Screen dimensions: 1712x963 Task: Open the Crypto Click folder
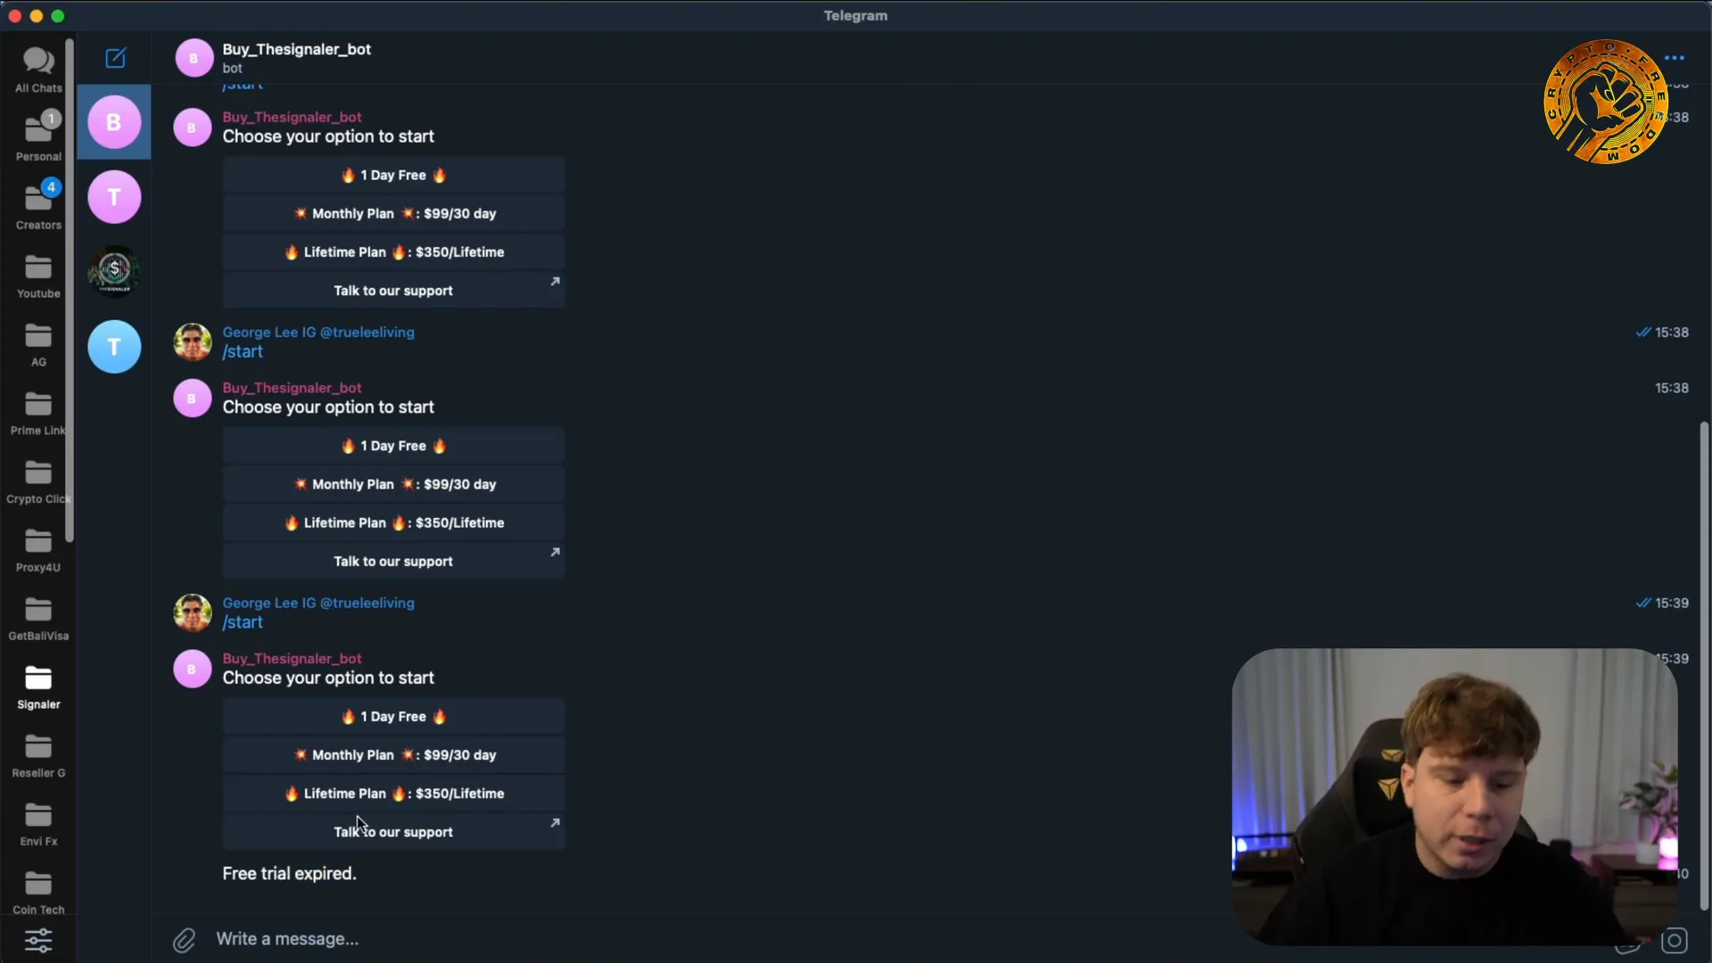pos(38,481)
